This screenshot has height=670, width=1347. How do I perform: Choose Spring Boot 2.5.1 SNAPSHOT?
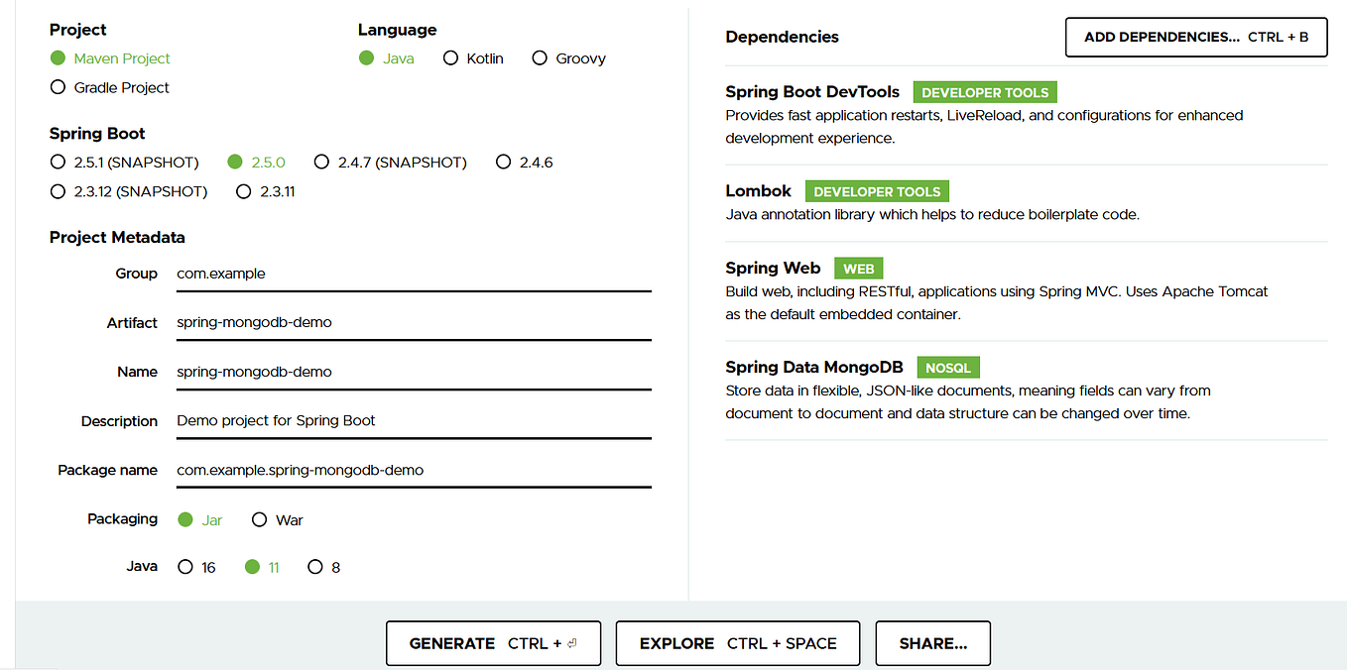click(x=58, y=162)
